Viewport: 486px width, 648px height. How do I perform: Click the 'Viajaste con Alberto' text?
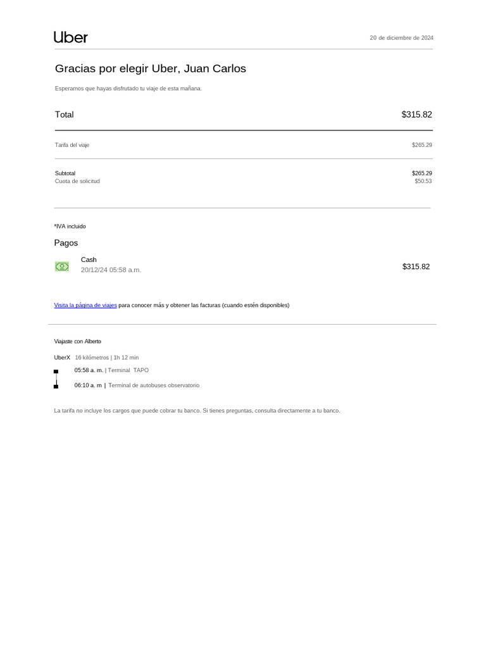coord(78,341)
